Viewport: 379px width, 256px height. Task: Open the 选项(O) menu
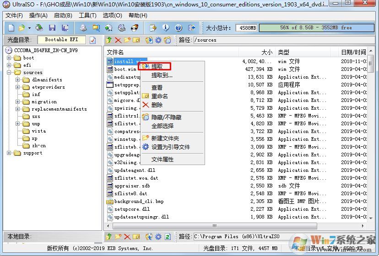(x=113, y=16)
